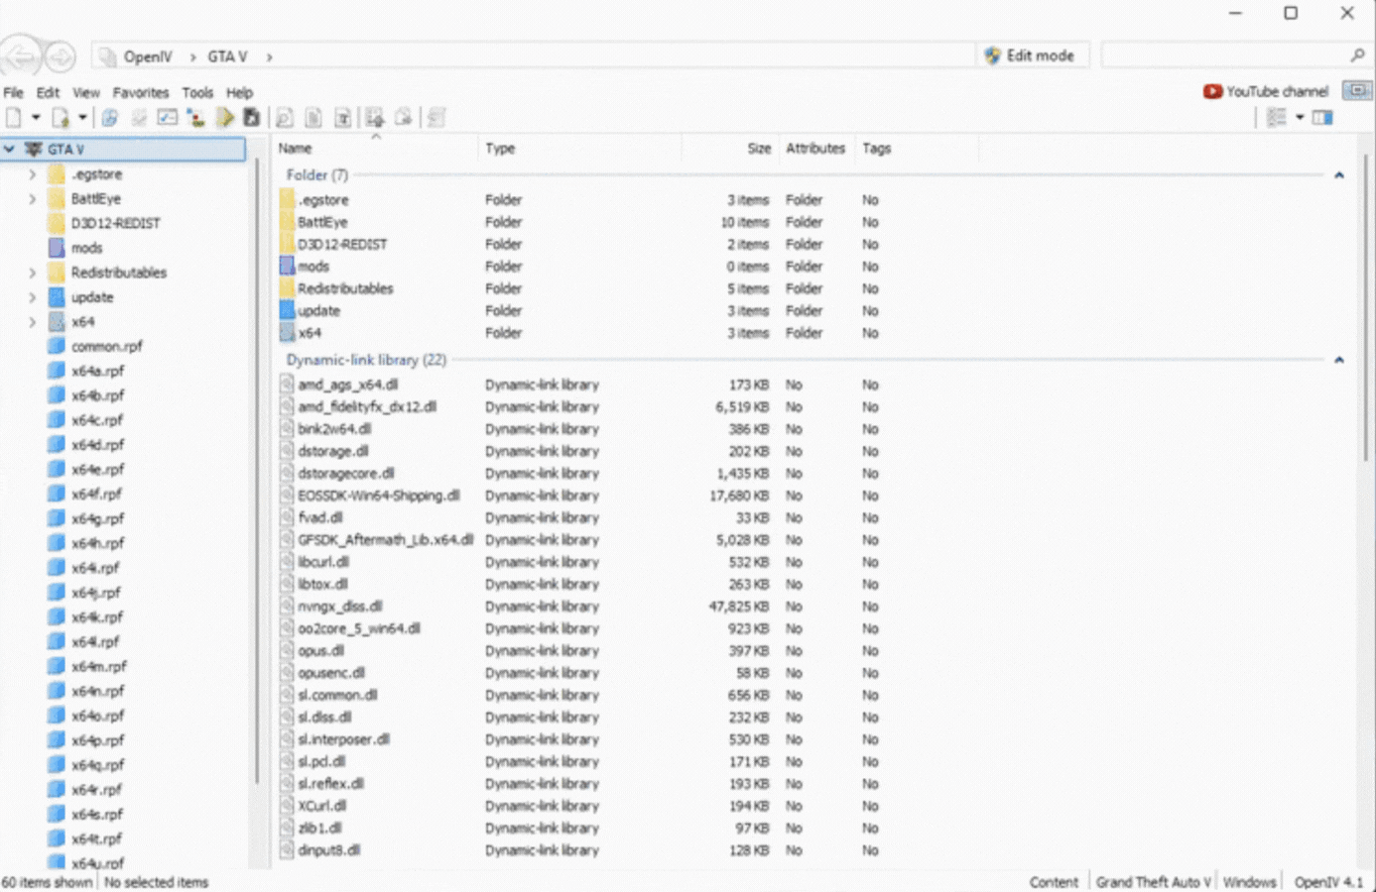Go forward with the Forward arrow
Screen dimensions: 1376x892
(61, 56)
